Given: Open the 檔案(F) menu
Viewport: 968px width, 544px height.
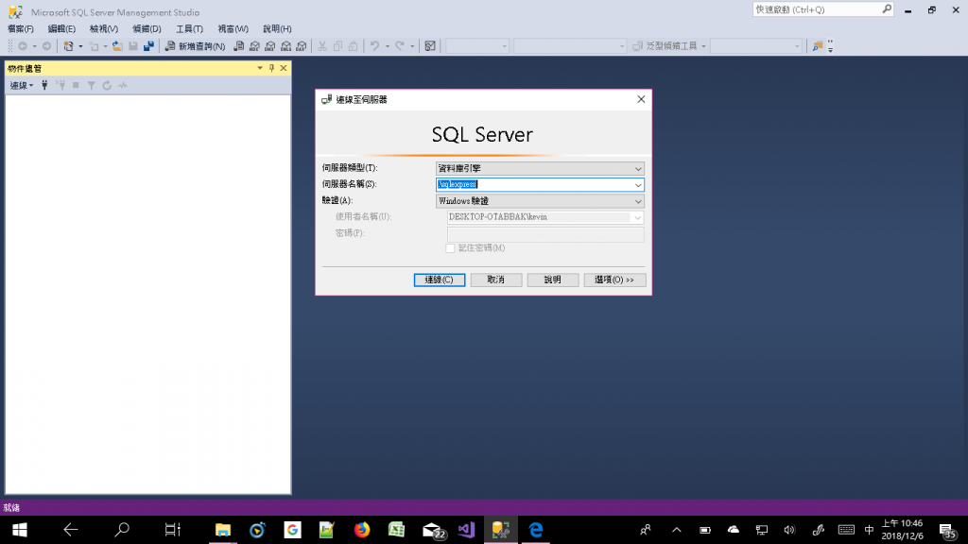Looking at the screenshot, I should pyautogui.click(x=21, y=29).
